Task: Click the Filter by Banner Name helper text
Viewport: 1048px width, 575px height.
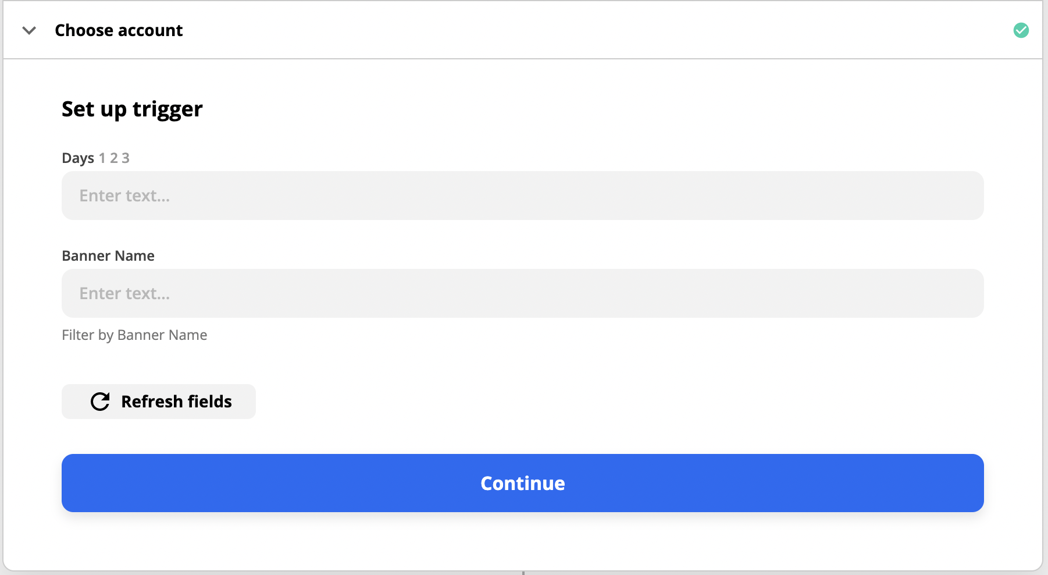Action: [x=134, y=335]
